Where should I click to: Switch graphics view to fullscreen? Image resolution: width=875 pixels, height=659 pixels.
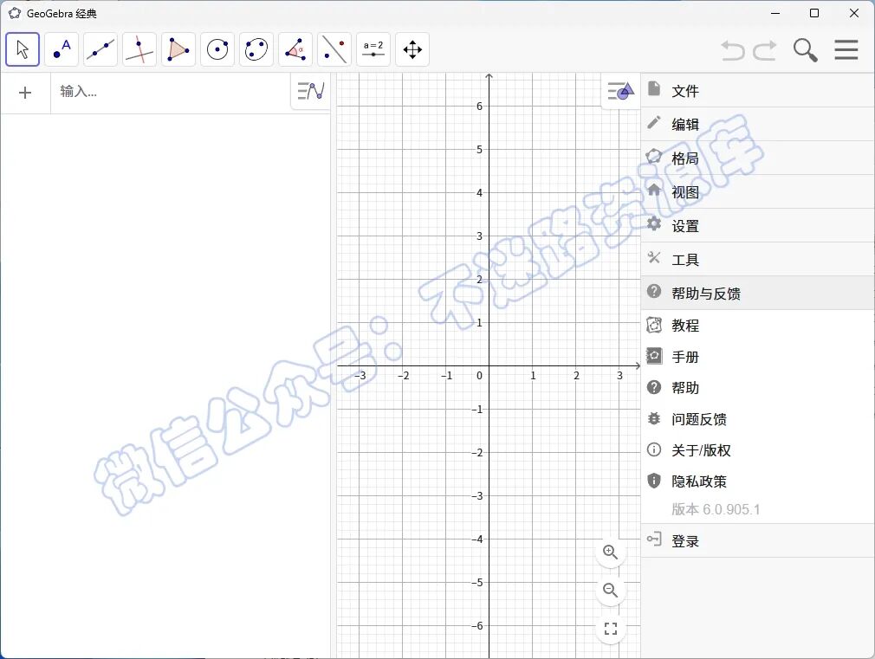pos(611,629)
